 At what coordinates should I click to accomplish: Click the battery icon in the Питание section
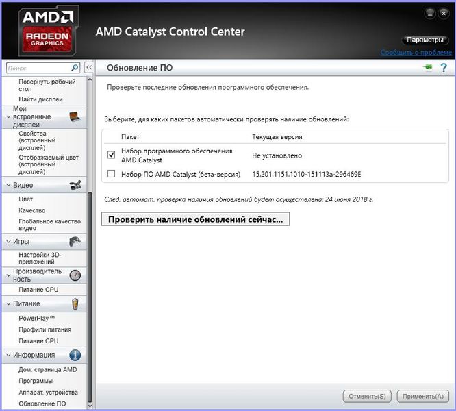(x=75, y=303)
